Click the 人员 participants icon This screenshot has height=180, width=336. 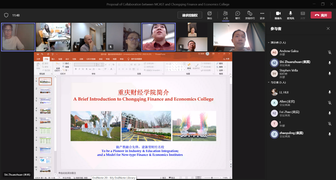226,13
